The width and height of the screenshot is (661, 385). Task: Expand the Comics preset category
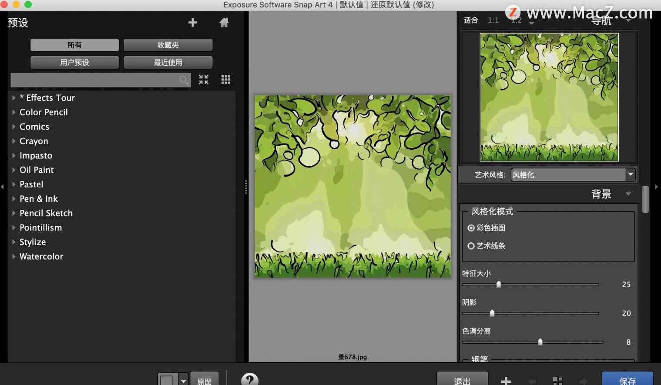point(14,127)
